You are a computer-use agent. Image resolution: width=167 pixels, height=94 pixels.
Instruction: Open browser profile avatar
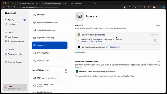tap(154, 7)
